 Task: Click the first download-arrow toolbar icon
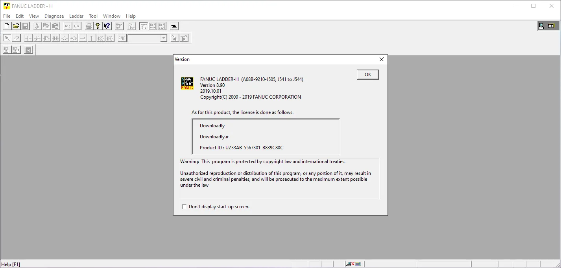click(x=7, y=50)
